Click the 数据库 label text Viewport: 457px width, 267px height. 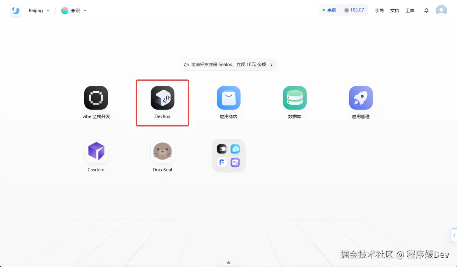tap(295, 116)
